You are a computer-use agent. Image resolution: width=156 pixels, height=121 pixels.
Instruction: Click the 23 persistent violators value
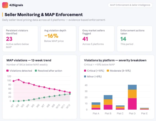pyautogui.click(x=9, y=39)
